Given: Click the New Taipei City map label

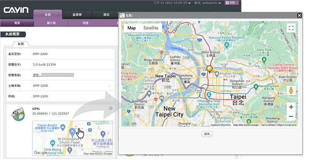Looking at the screenshot, I should [x=169, y=111].
